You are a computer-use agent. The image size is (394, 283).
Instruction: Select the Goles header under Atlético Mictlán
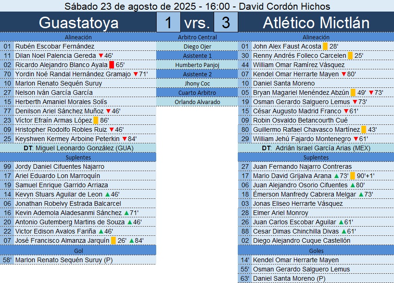click(316, 251)
